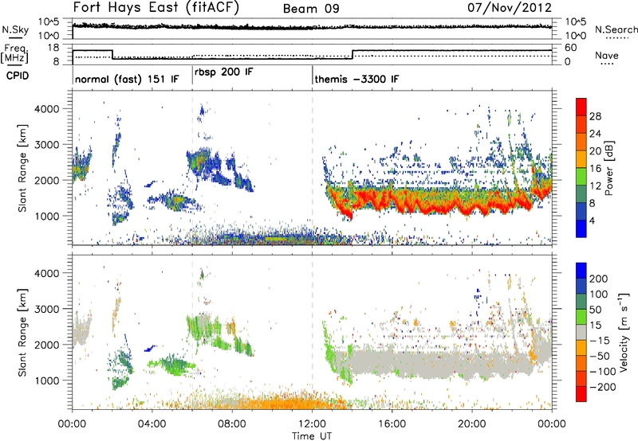Viewport: 638px width, 441px height.
Task: Click the 'N.Sky' legend label
Action: (15, 29)
